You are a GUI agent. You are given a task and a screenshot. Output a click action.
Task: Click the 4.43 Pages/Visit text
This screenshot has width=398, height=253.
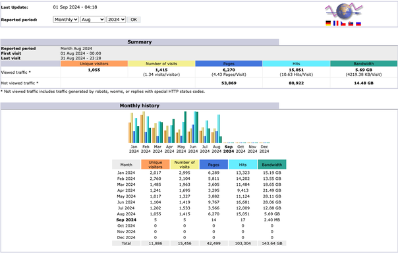pyautogui.click(x=229, y=74)
